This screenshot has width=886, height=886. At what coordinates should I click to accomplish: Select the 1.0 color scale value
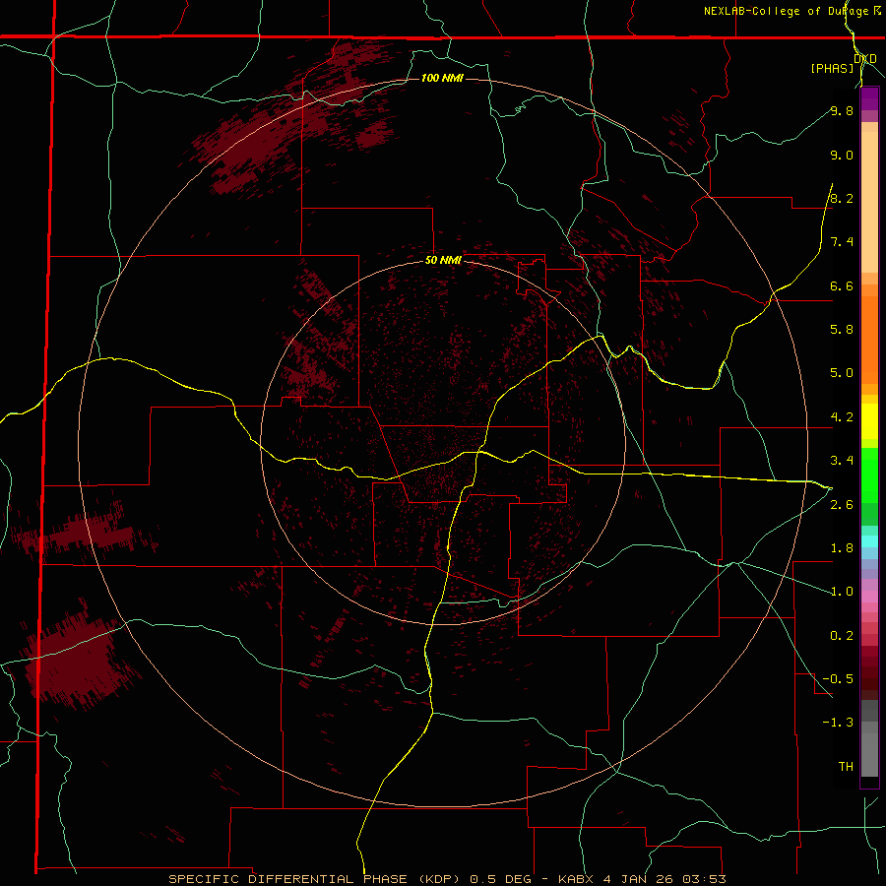842,592
